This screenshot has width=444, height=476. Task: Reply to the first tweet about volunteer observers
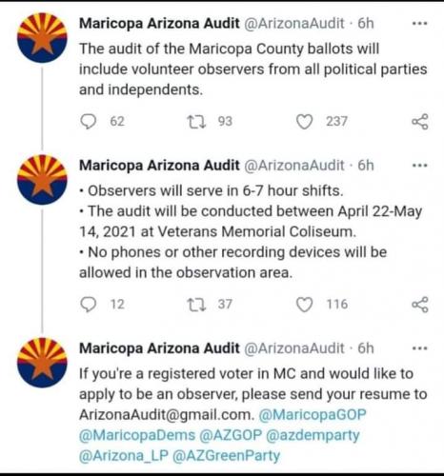(88, 122)
